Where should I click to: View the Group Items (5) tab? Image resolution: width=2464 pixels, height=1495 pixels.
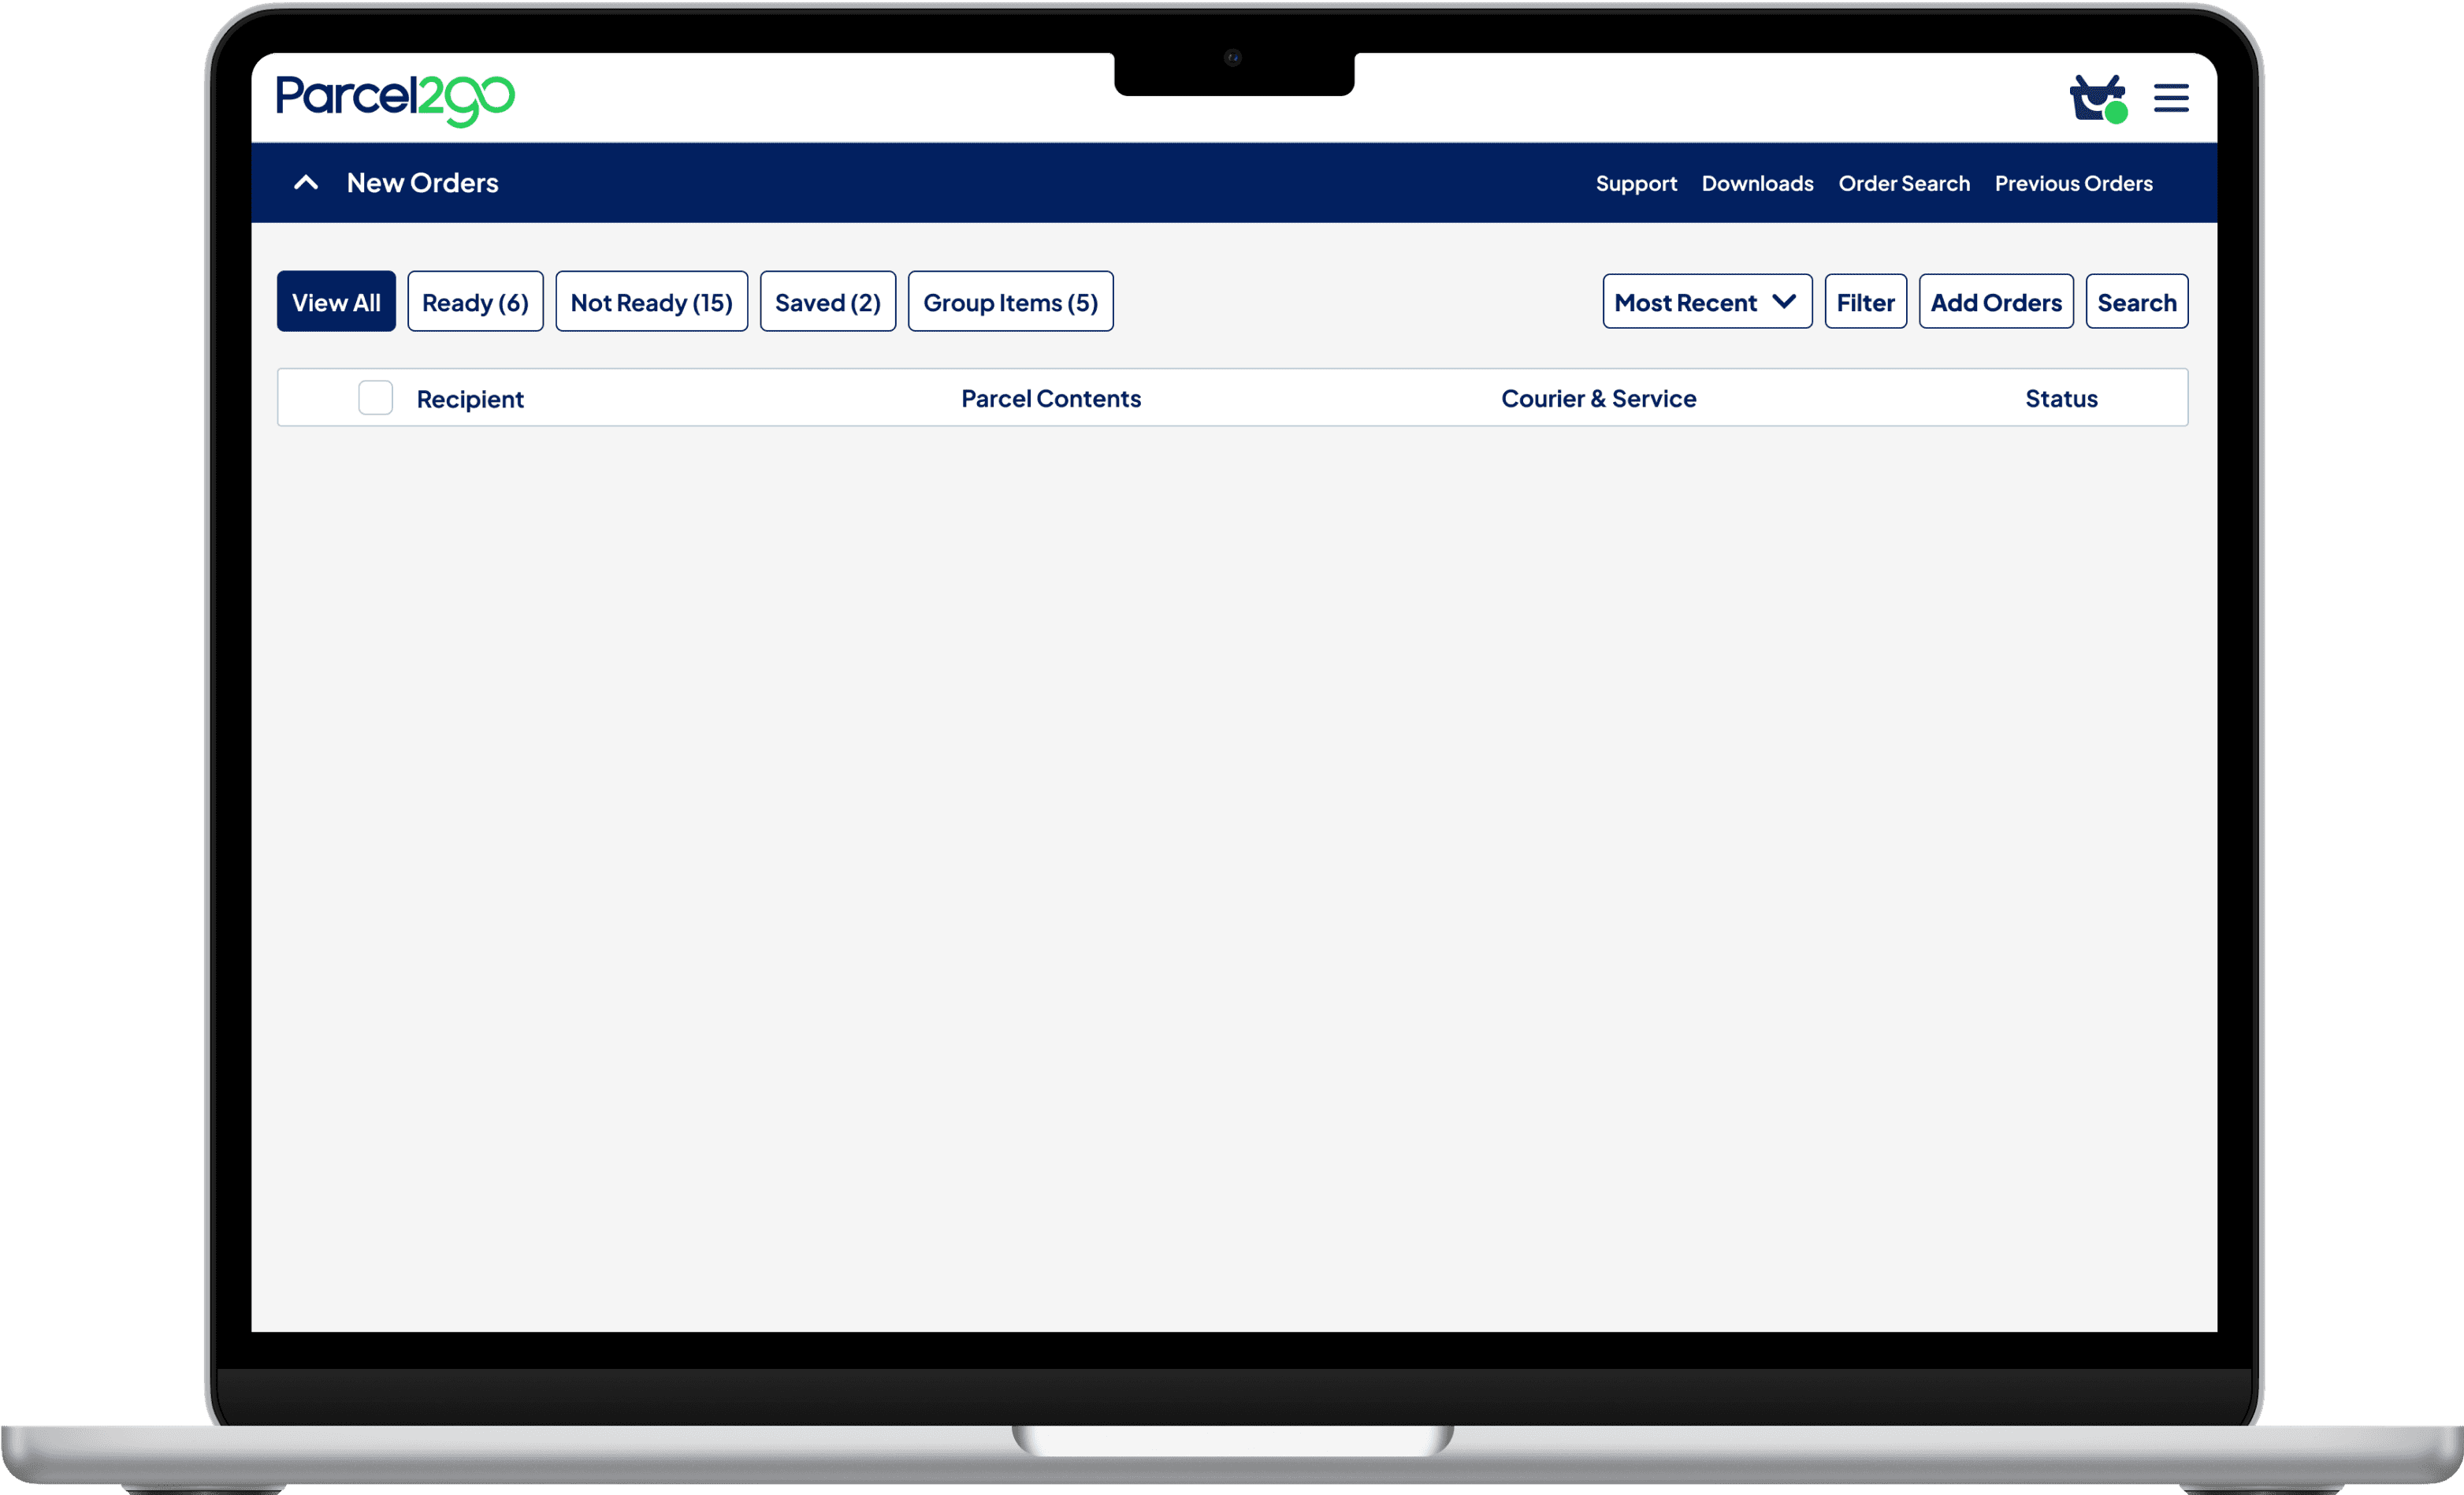point(1010,302)
